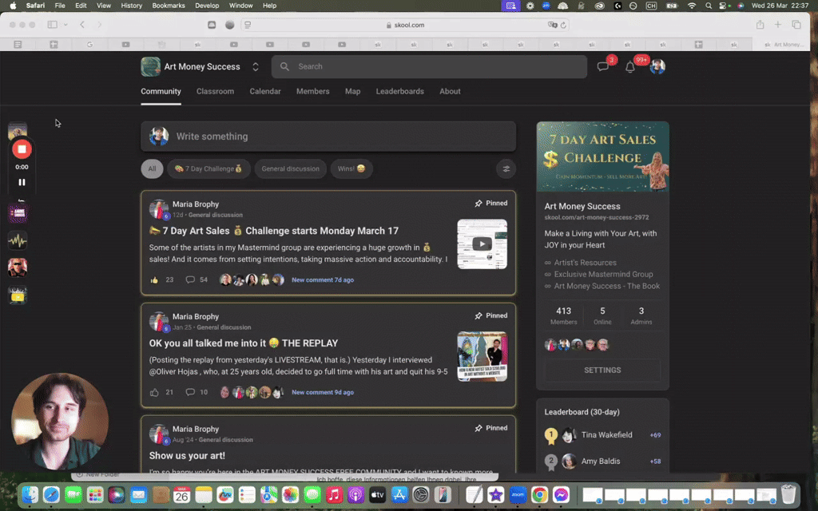The height and width of the screenshot is (511, 818).
Task: Open the post filter options icon
Action: (506, 169)
